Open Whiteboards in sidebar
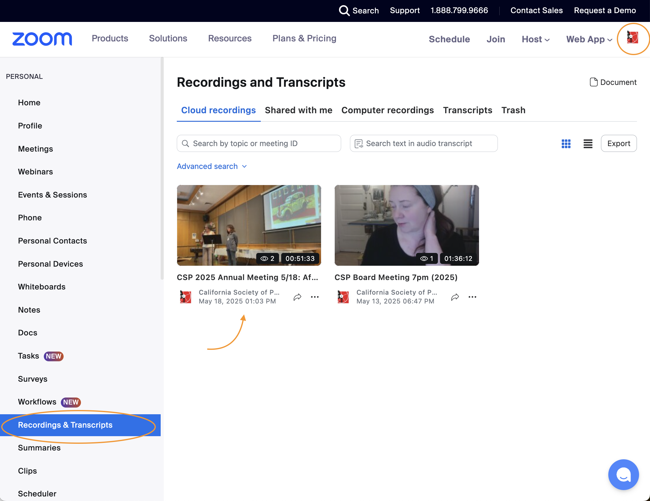This screenshot has height=501, width=650. (42, 287)
